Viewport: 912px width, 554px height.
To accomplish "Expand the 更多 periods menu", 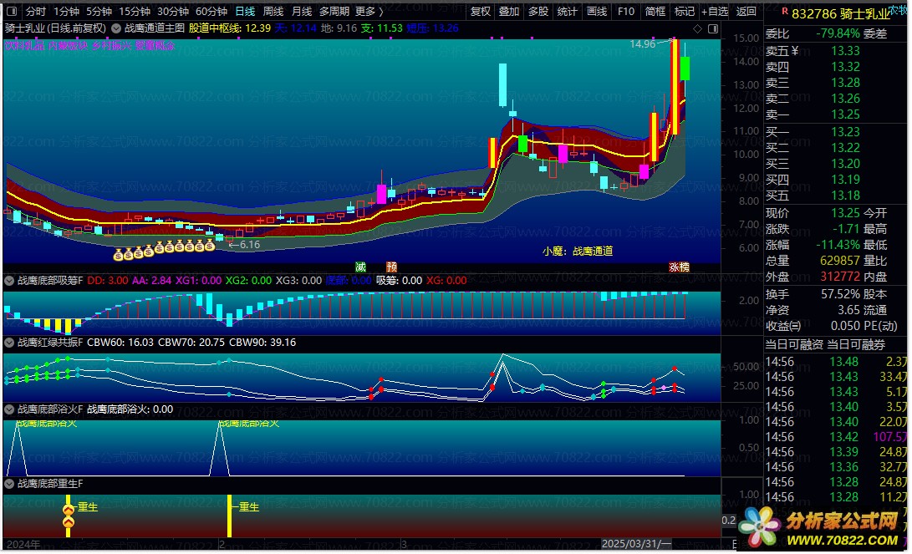I will [x=369, y=11].
